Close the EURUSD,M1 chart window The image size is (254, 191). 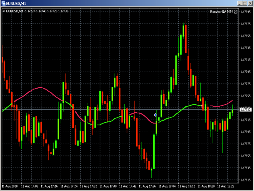[x=250, y=3]
